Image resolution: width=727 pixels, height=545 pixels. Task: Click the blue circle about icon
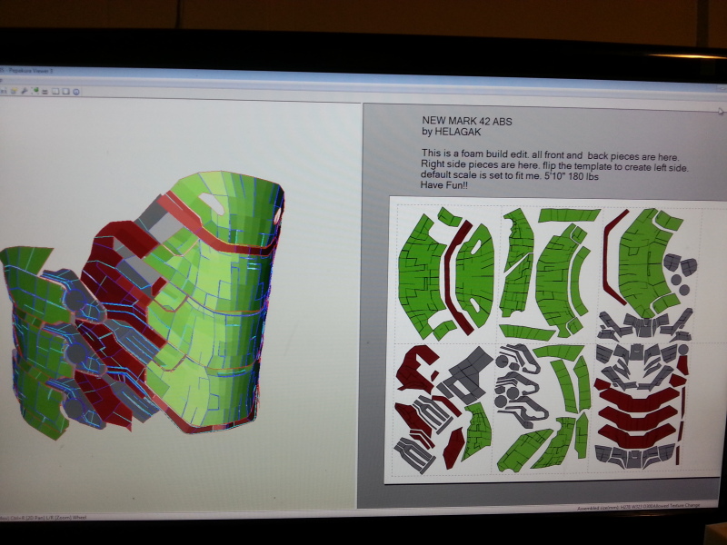[76, 92]
